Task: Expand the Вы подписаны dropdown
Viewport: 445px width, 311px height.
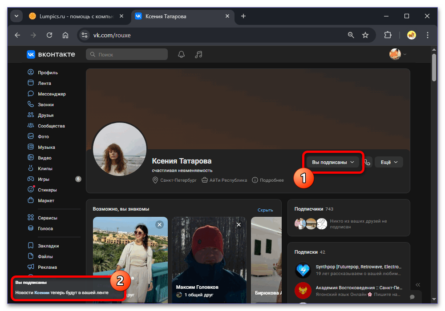Action: pyautogui.click(x=333, y=162)
